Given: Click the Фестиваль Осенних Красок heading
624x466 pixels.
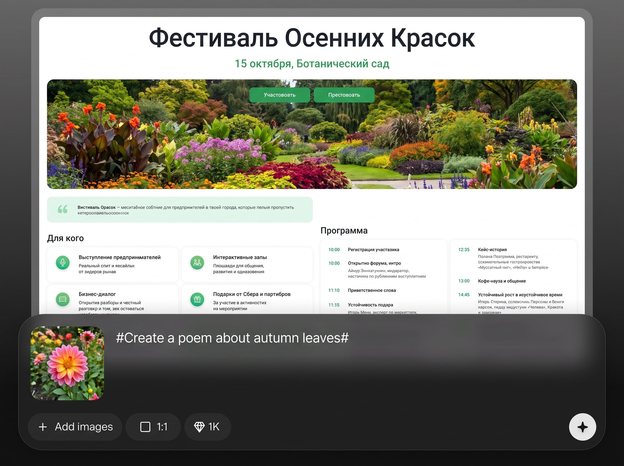Looking at the screenshot, I should [312, 38].
